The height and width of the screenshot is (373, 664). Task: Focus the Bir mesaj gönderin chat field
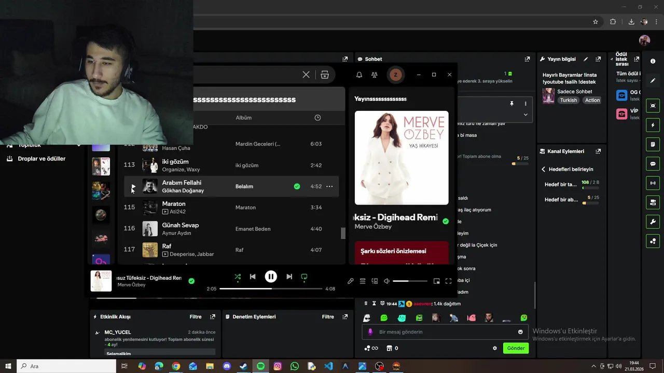(445, 332)
